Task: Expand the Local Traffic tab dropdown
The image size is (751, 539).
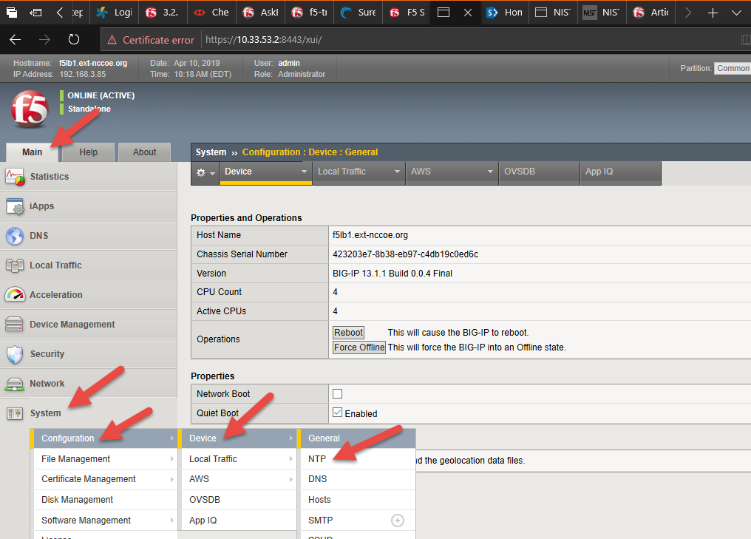Action: coord(397,172)
